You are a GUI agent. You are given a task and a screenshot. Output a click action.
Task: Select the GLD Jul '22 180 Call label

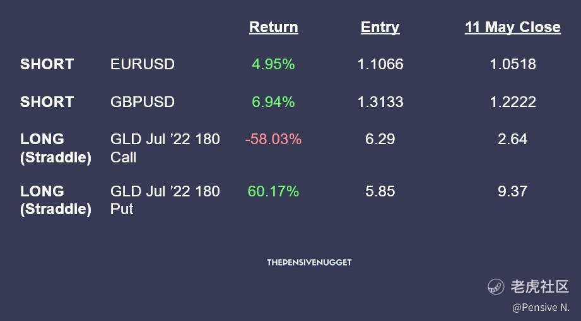pyautogui.click(x=165, y=148)
